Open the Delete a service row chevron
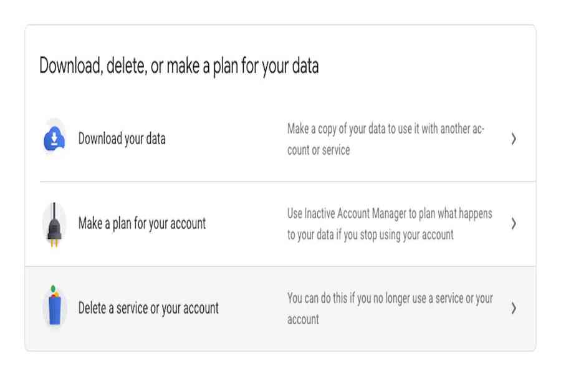The width and height of the screenshot is (561, 376). point(513,308)
